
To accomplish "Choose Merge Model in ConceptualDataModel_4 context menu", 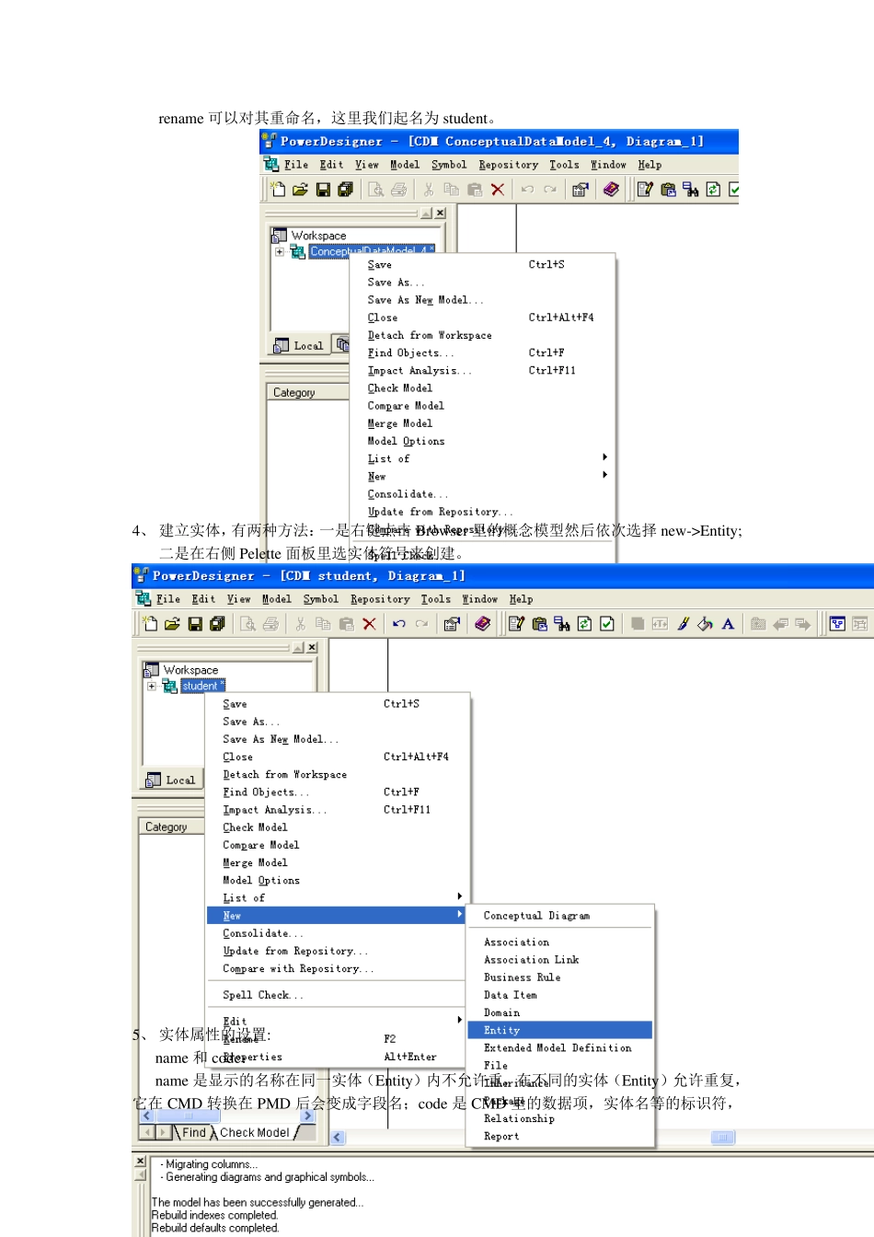I will (x=482, y=423).
